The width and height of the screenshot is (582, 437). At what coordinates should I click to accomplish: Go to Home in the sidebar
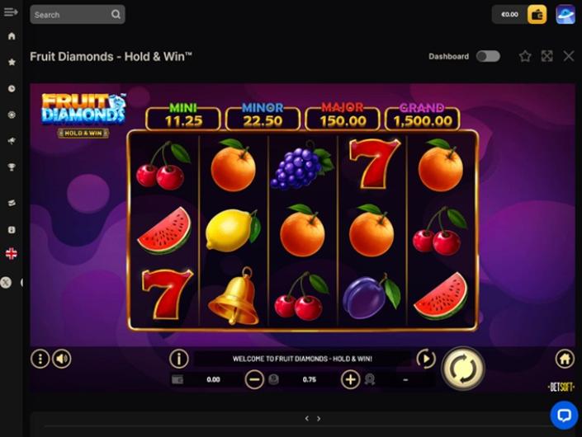pyautogui.click(x=12, y=36)
